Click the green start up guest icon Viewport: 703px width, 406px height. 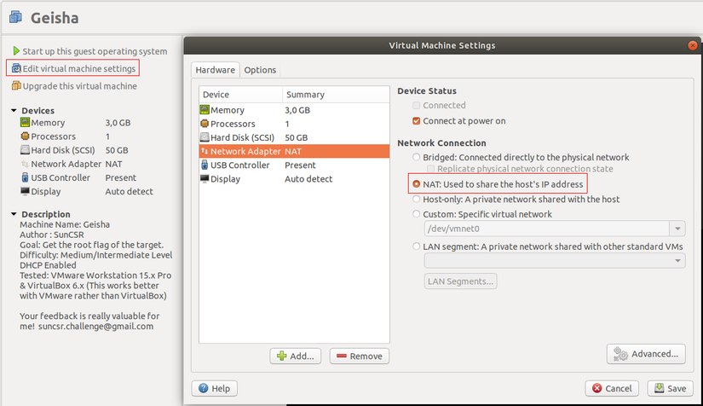click(16, 51)
